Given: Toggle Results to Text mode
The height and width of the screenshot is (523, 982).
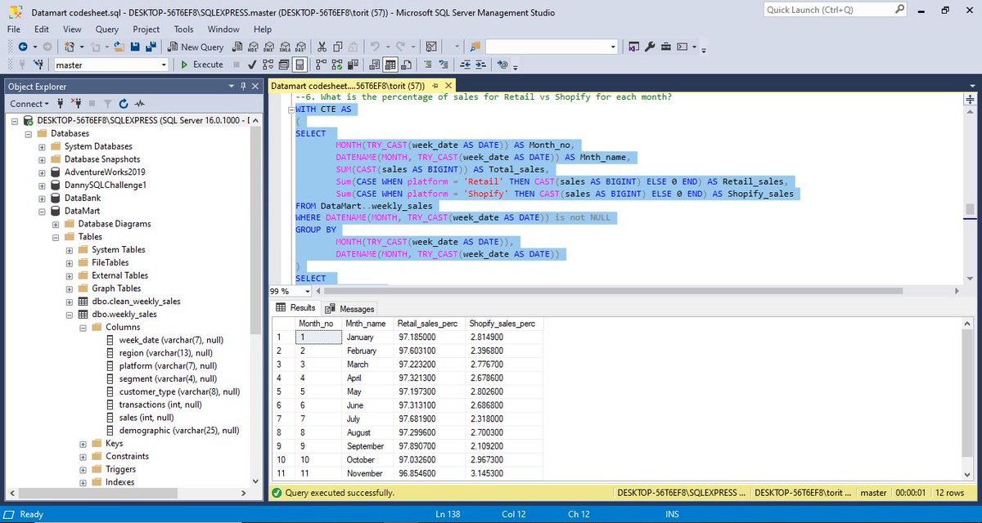Looking at the screenshot, I should point(374,65).
